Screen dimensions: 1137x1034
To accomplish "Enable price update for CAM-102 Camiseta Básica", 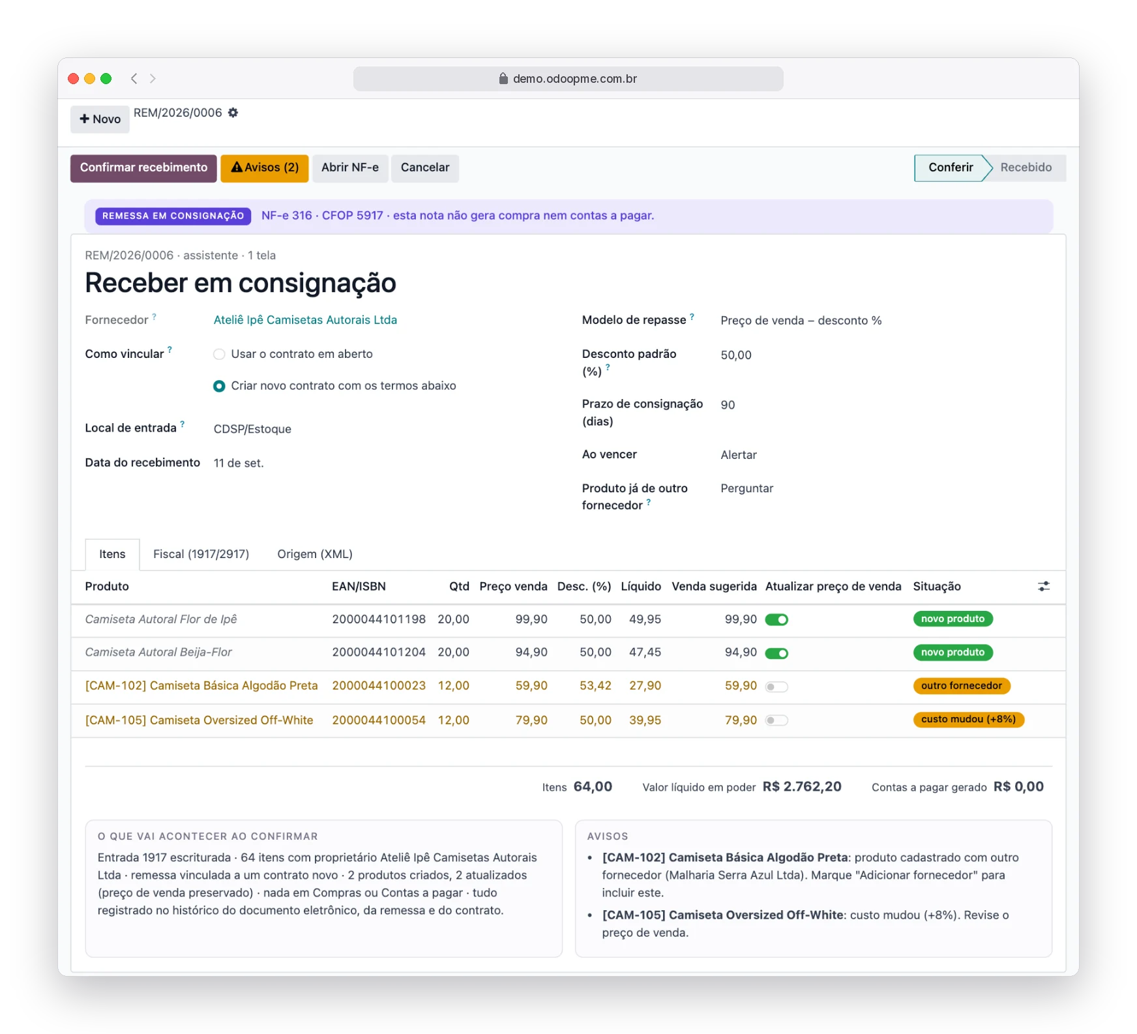I will (776, 687).
